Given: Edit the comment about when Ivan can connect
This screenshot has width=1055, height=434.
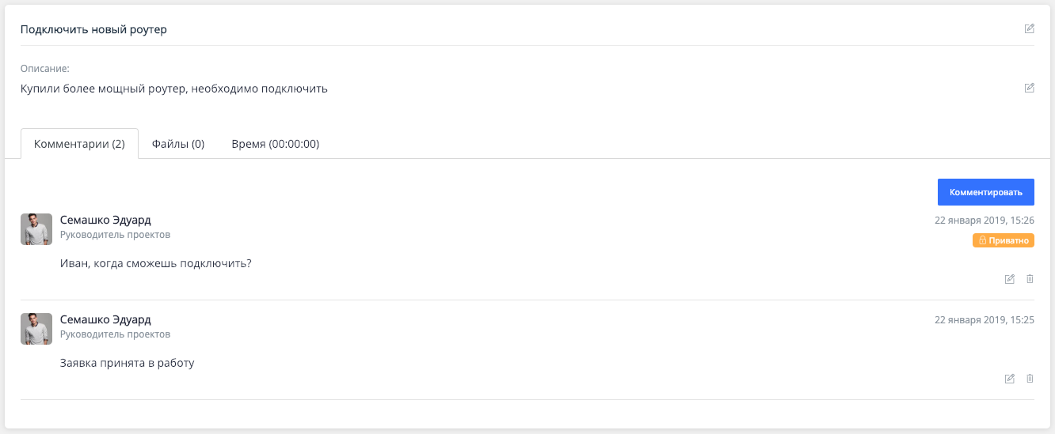Looking at the screenshot, I should (1009, 279).
